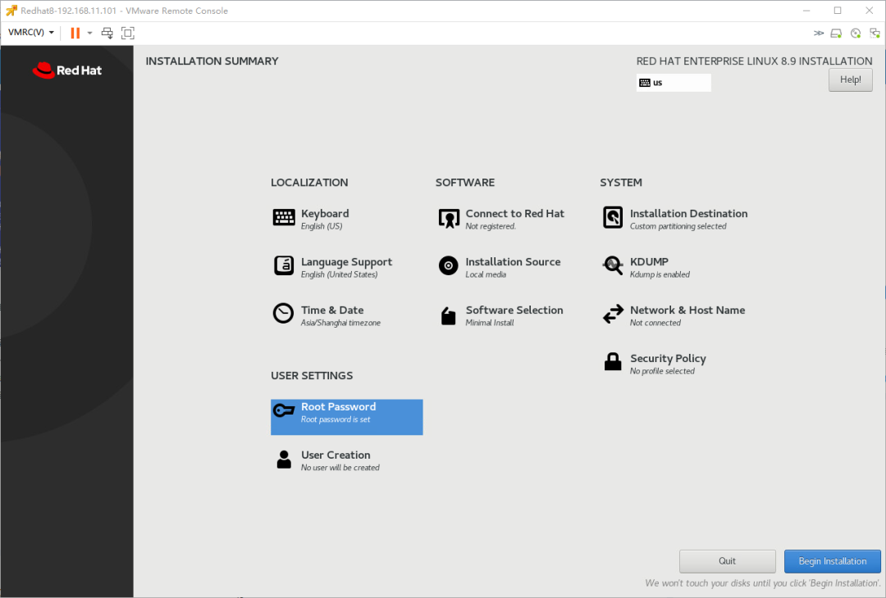Image resolution: width=886 pixels, height=598 pixels.
Task: Open the 'Installation Source' entry
Action: tap(513, 267)
